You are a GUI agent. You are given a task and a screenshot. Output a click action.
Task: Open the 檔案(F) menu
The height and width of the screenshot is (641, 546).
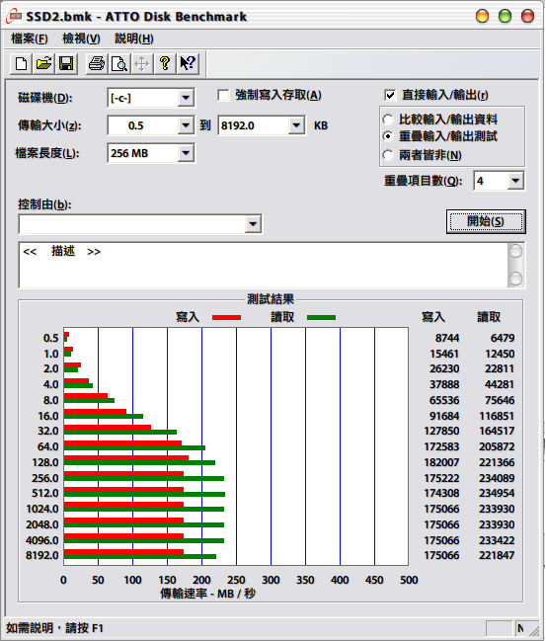click(30, 39)
